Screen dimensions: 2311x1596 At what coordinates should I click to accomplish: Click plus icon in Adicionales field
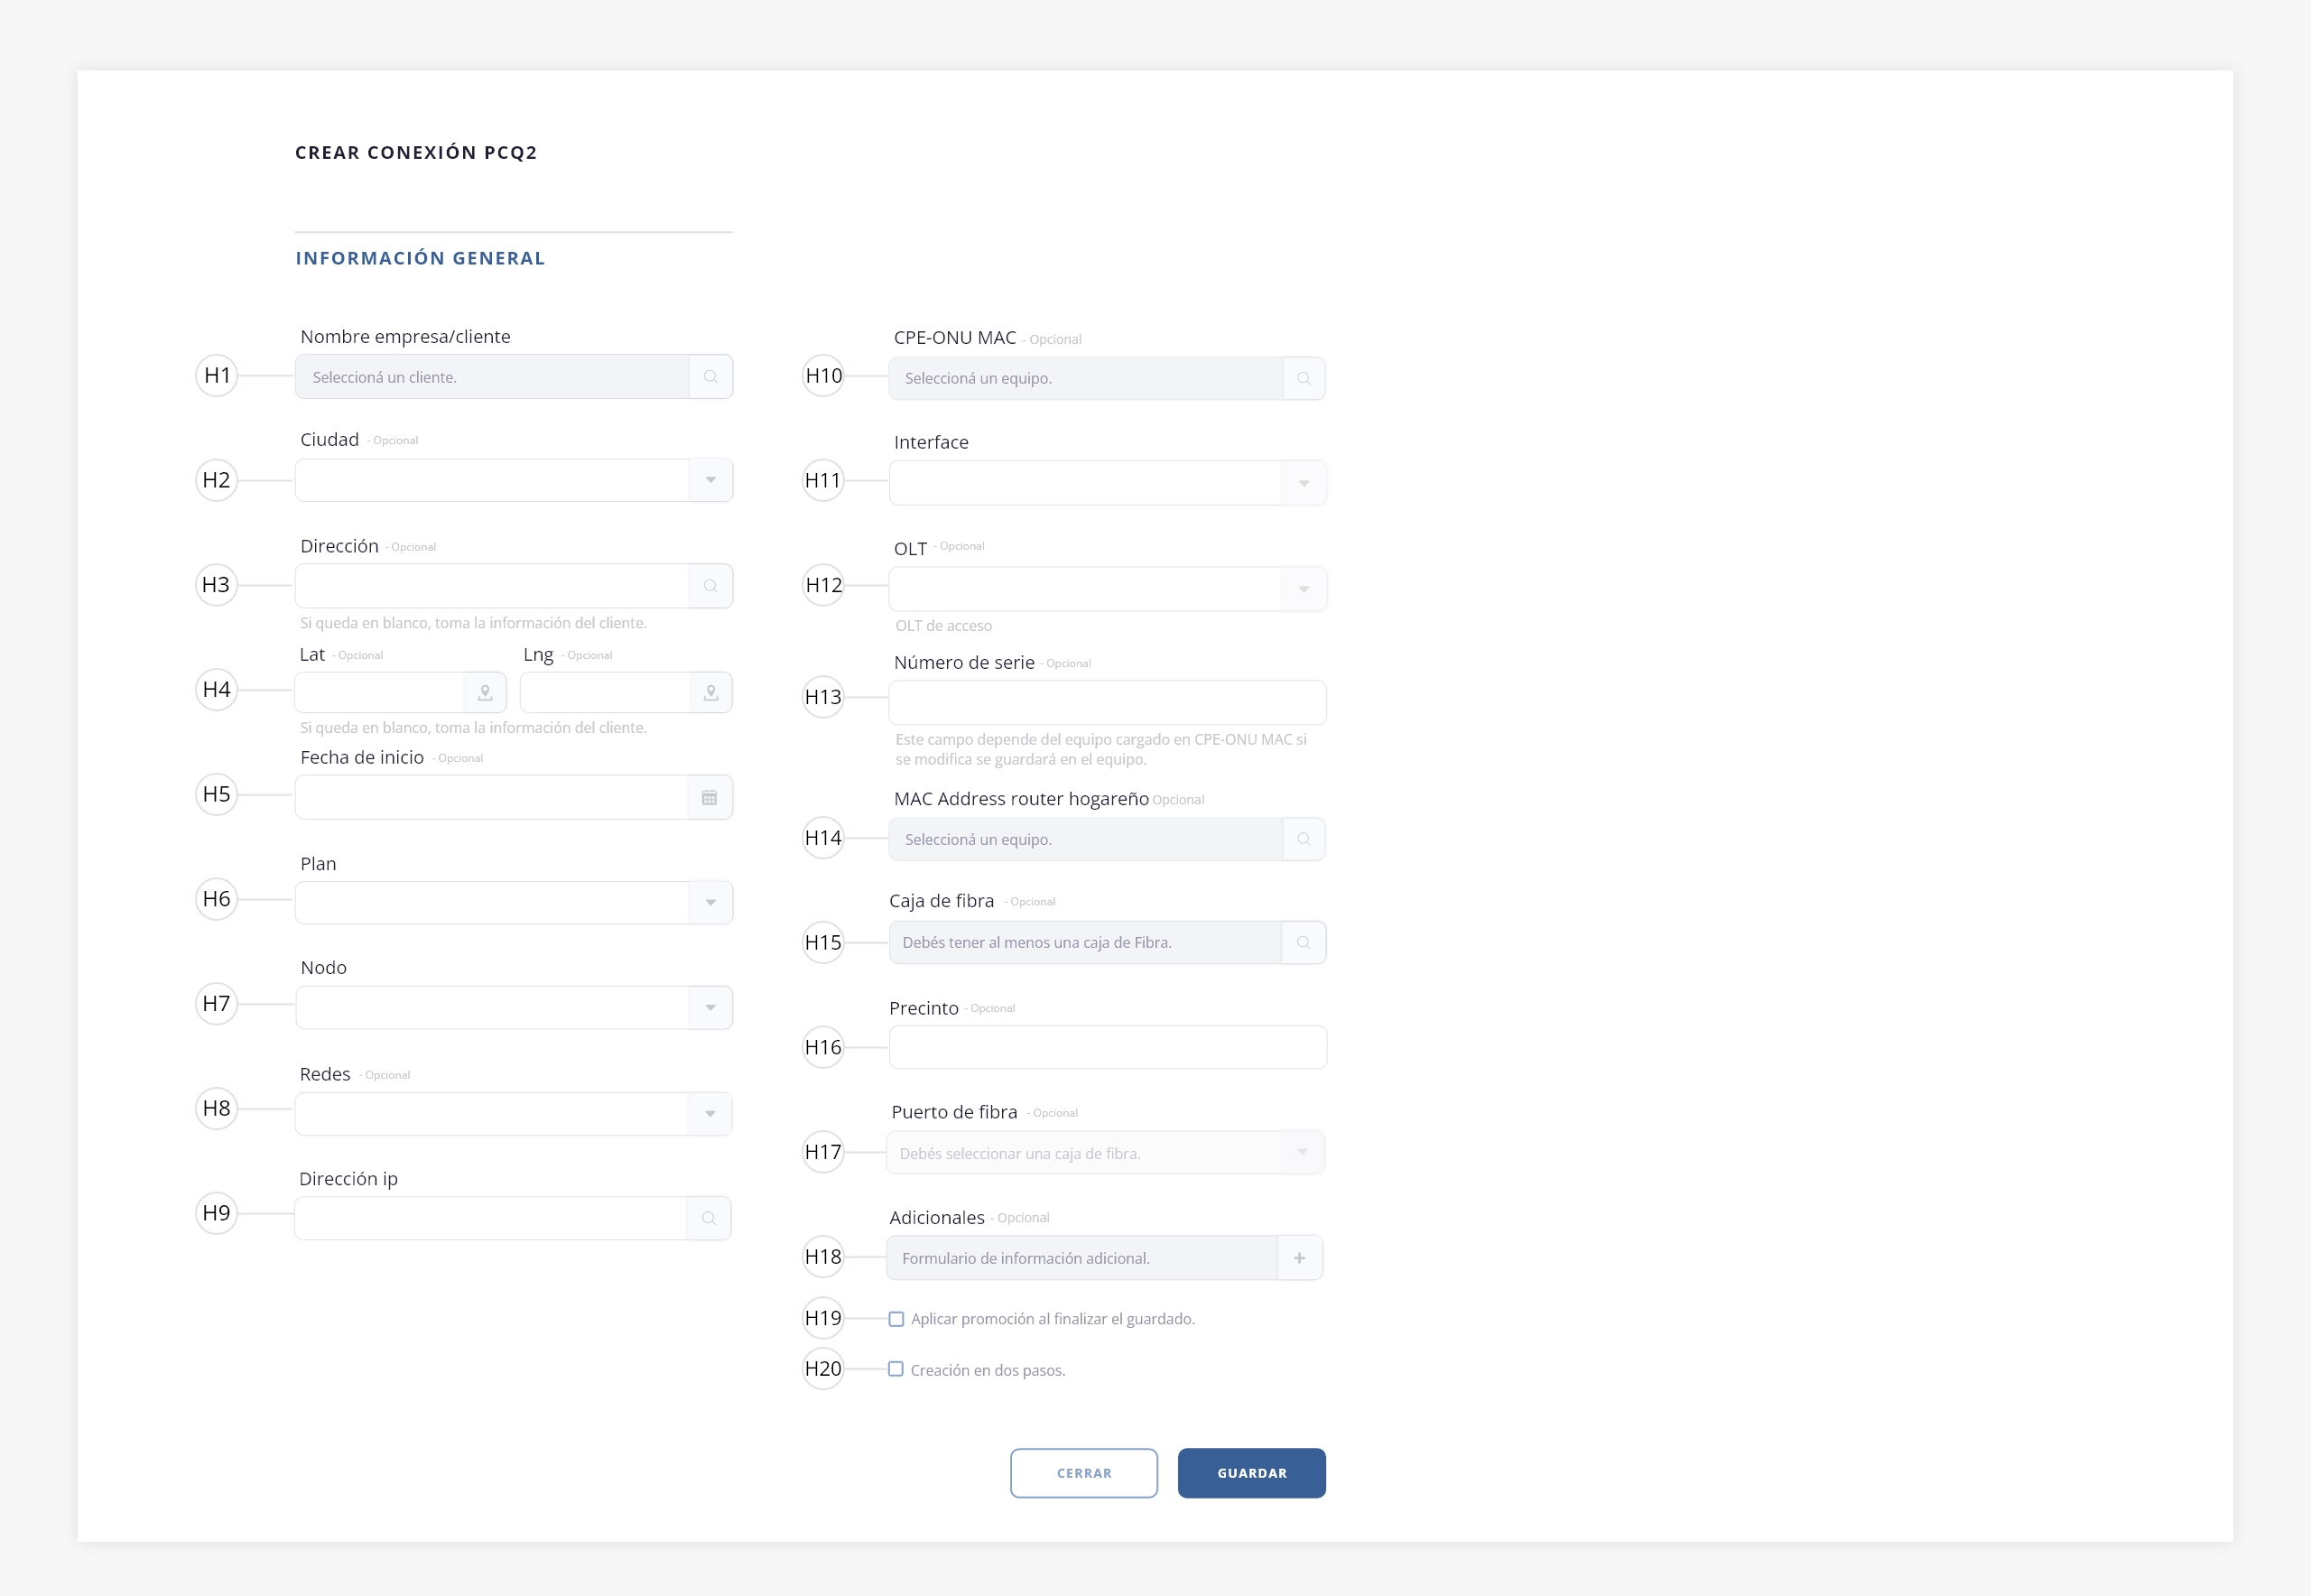point(1299,1258)
